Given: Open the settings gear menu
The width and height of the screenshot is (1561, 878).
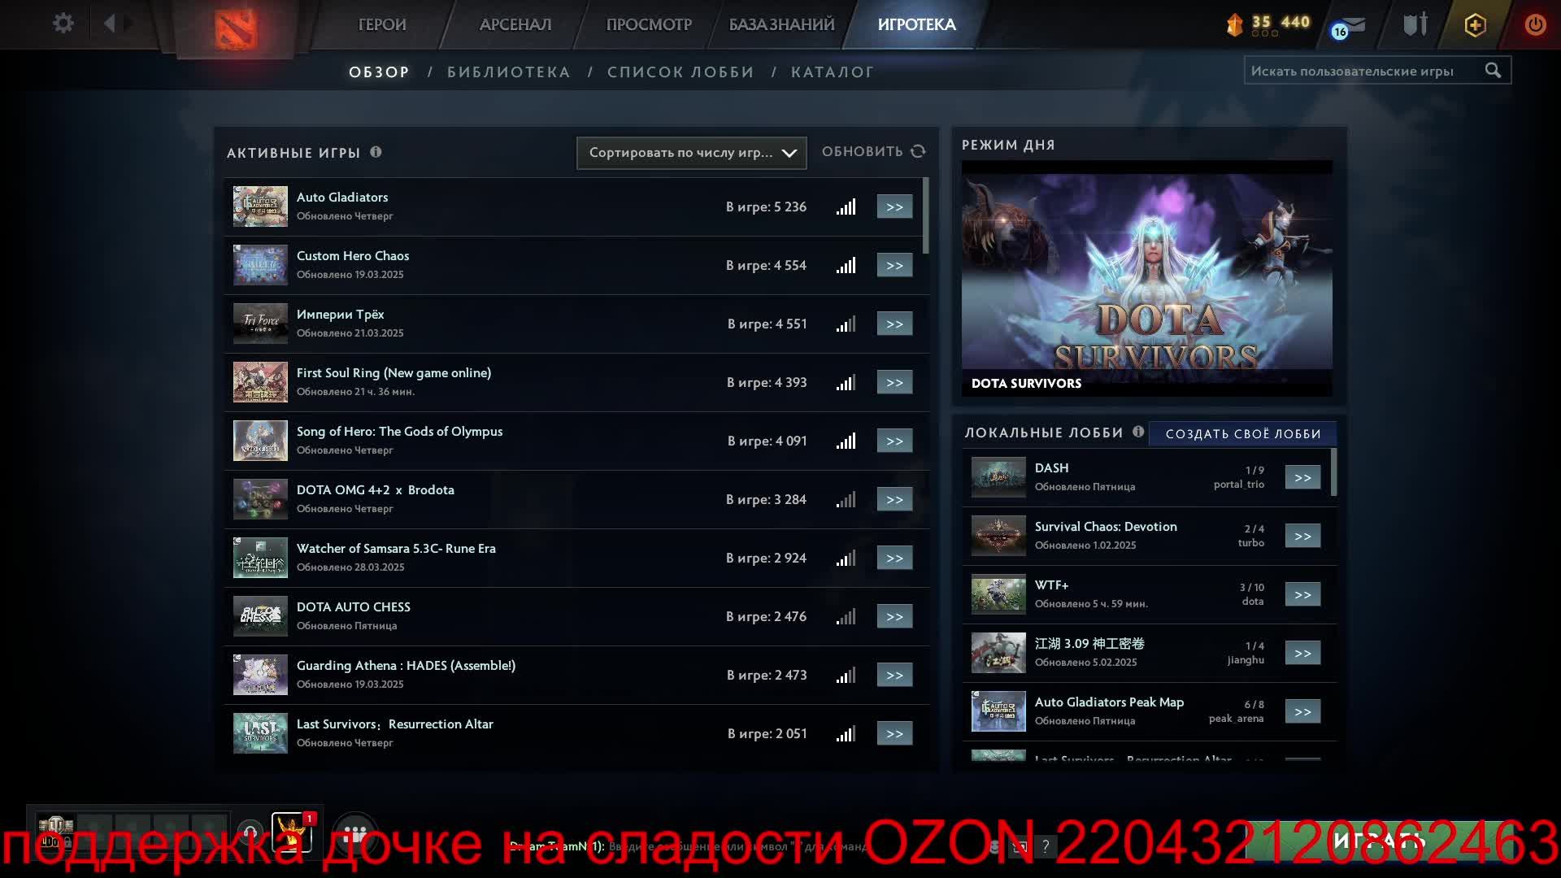Looking at the screenshot, I should 63,24.
